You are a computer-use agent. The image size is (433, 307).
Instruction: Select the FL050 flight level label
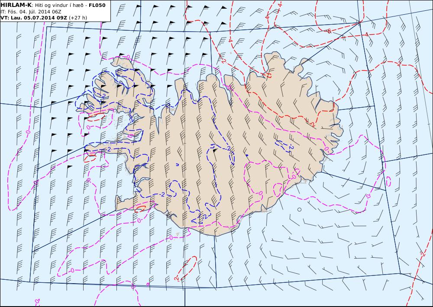[97, 5]
